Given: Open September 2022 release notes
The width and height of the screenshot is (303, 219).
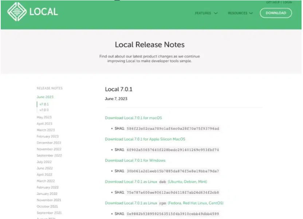Looking at the screenshot, I should [49, 156].
